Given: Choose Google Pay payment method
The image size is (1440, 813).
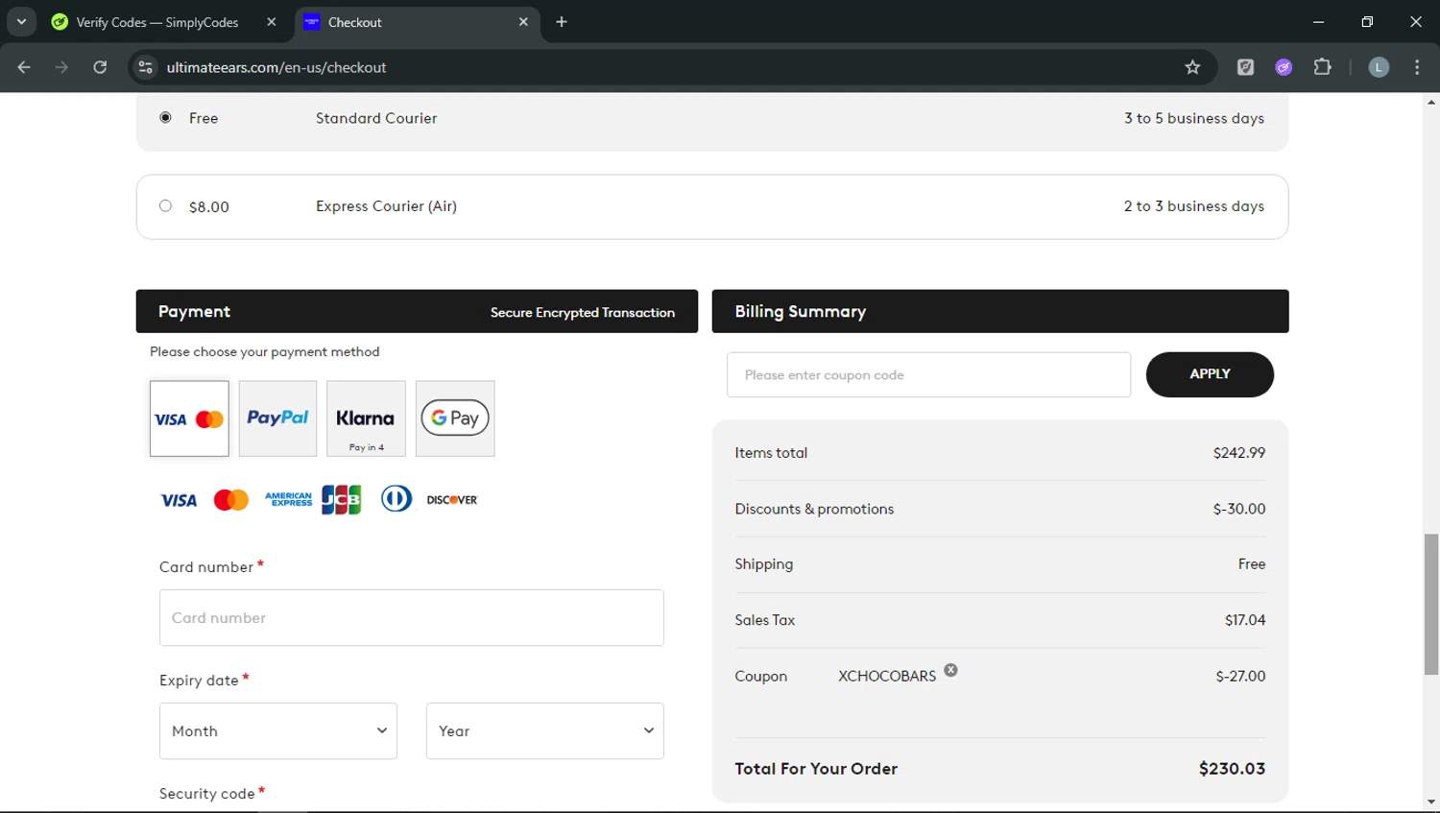Looking at the screenshot, I should 455,418.
